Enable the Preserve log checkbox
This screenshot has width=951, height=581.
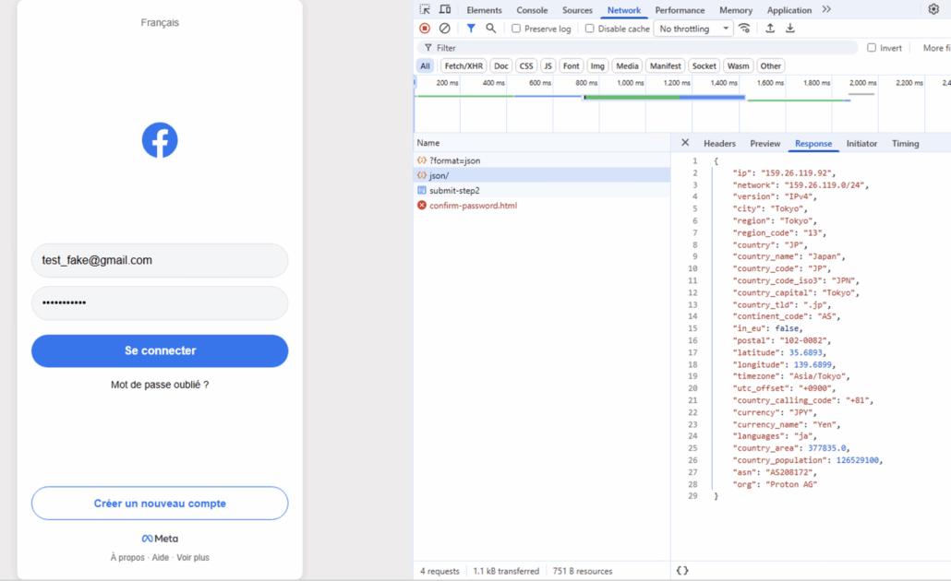(x=516, y=29)
